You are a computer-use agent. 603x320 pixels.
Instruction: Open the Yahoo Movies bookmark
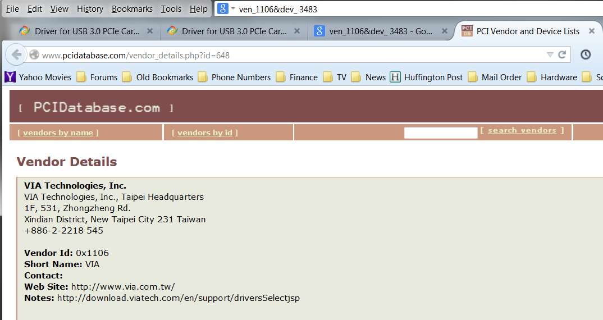38,77
